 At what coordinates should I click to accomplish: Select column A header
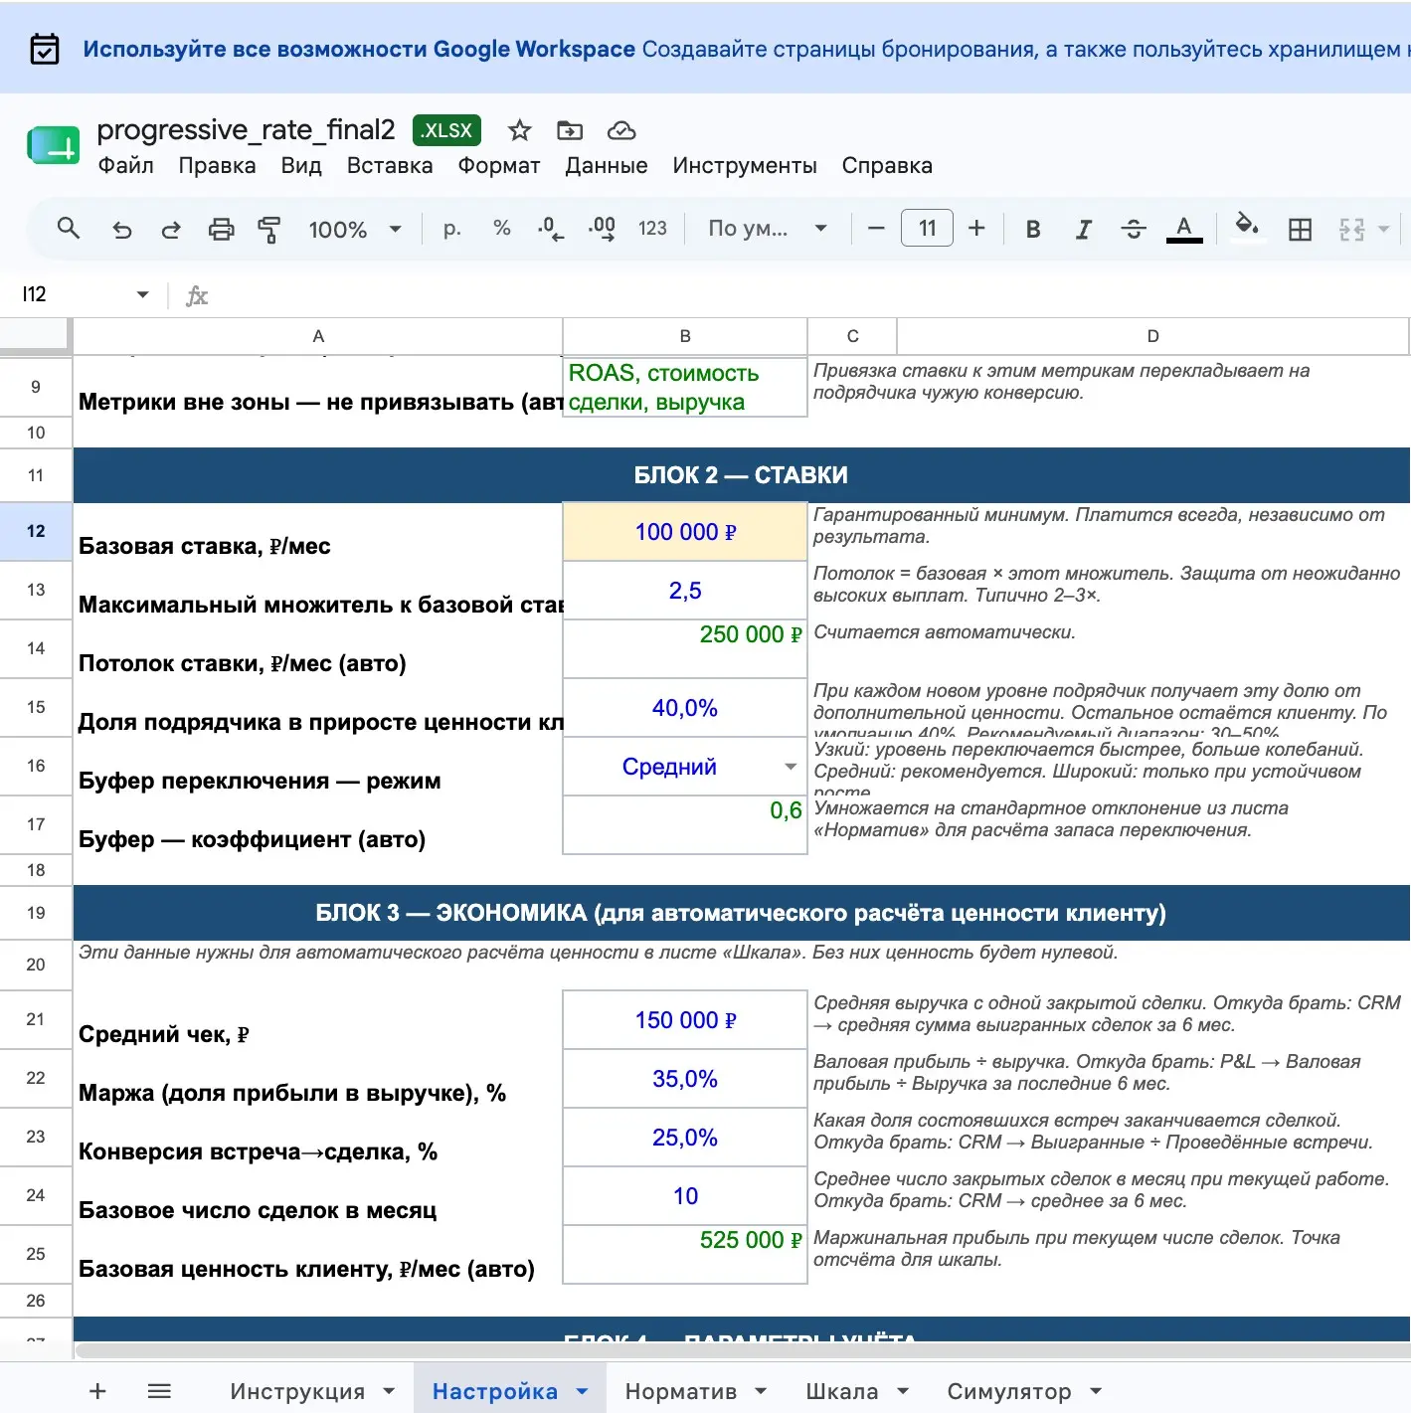[318, 336]
